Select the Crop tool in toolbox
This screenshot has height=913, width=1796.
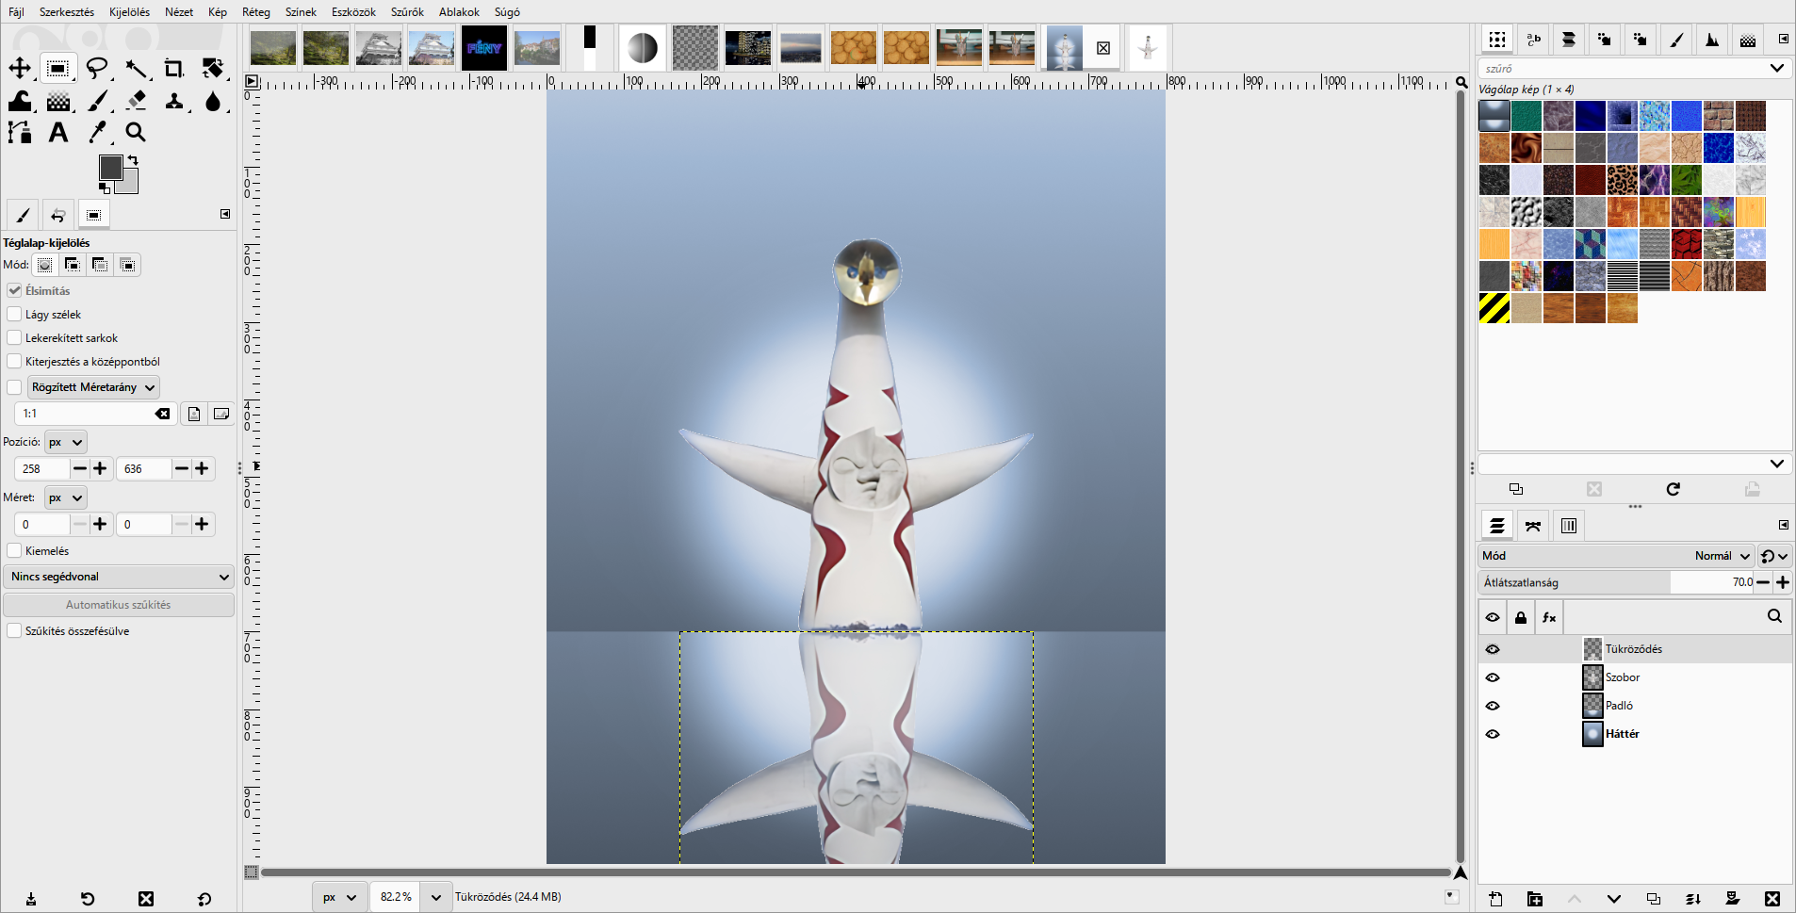click(173, 69)
